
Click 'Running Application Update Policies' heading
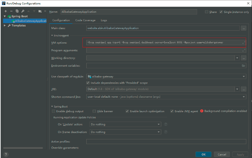[75, 118]
